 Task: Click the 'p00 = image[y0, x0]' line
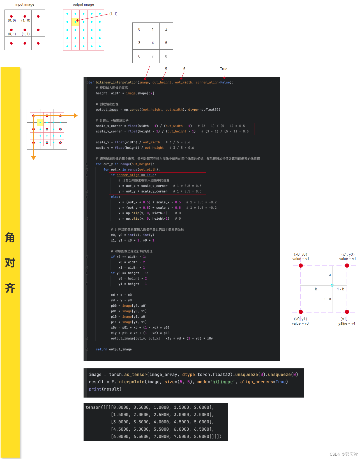pos(129,306)
